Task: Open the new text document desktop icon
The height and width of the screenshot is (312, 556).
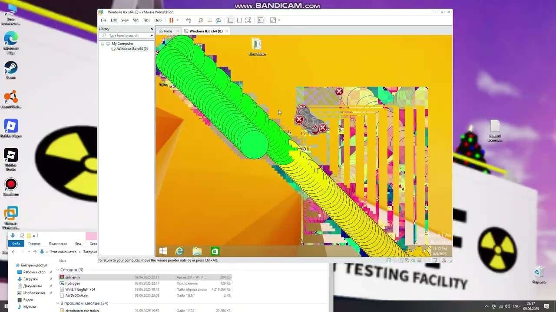Action: pyautogui.click(x=495, y=131)
